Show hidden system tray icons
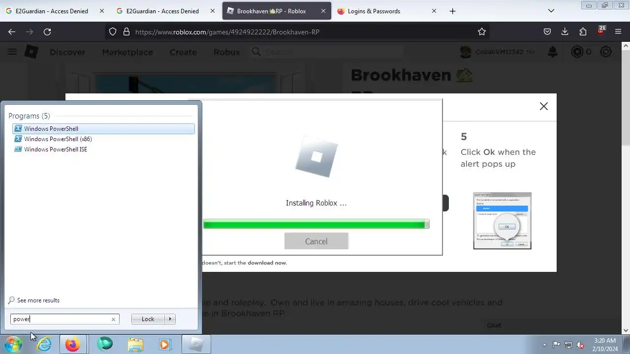The width and height of the screenshot is (630, 354). (544, 345)
